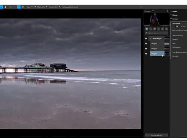
Task: Click the fifth icon button below histogram
Action: click(163, 29)
